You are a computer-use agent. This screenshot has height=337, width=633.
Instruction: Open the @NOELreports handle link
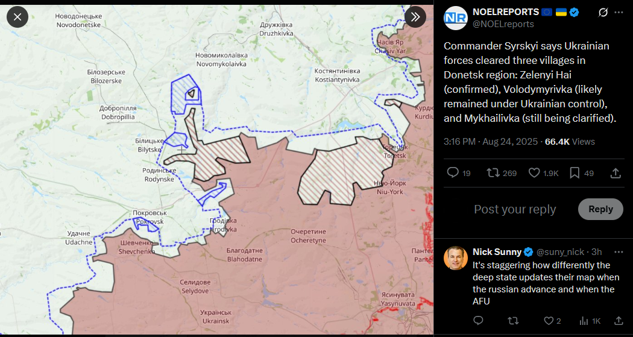point(503,24)
